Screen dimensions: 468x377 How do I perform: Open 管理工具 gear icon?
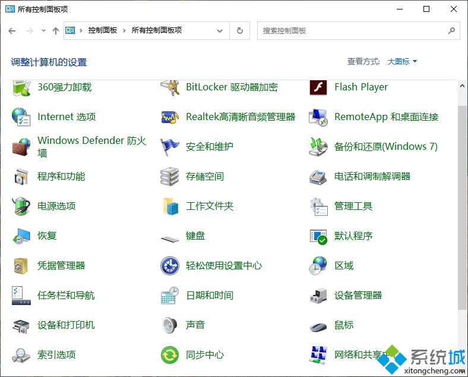click(x=318, y=206)
